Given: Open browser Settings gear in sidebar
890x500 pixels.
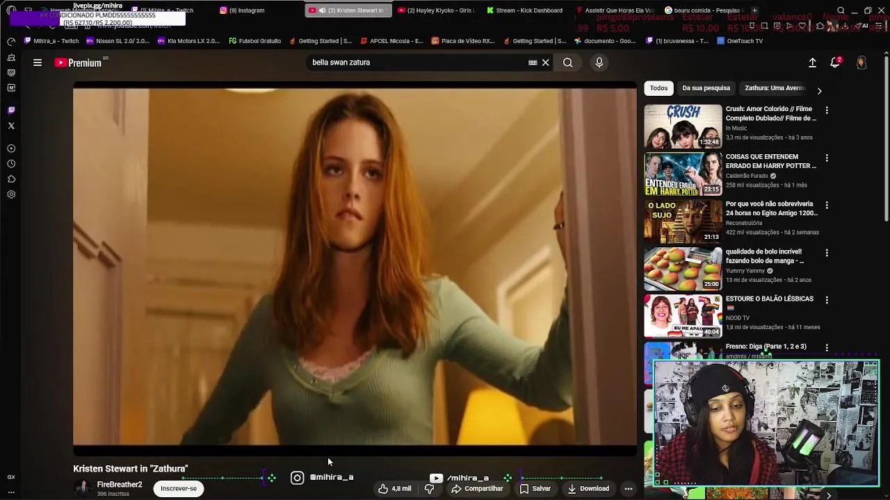Looking at the screenshot, I should 11,194.
